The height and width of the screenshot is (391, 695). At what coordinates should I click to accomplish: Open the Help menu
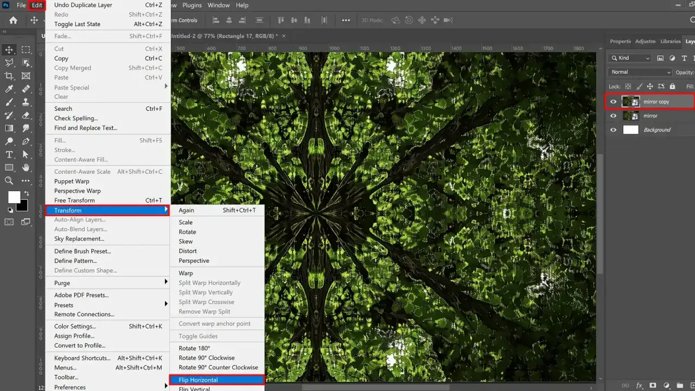242,5
